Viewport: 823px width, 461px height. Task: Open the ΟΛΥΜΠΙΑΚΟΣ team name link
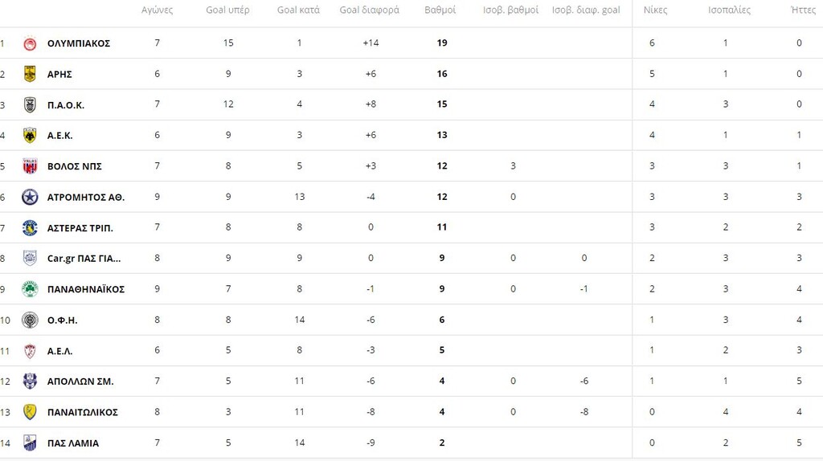(x=79, y=43)
